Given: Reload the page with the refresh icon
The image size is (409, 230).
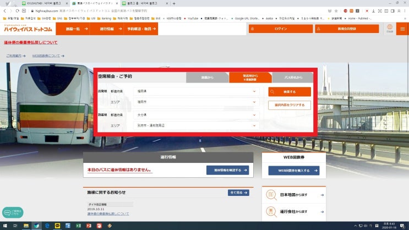Looking at the screenshot, I should (x=17, y=10).
